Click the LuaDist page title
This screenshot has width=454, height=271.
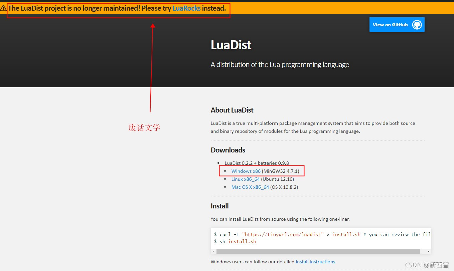pos(231,45)
